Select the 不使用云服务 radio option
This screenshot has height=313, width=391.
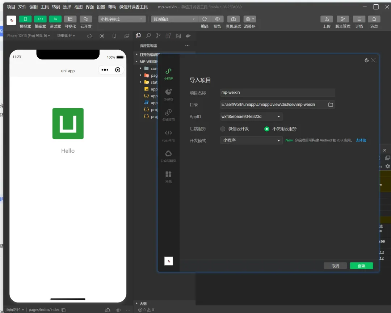pos(267,129)
